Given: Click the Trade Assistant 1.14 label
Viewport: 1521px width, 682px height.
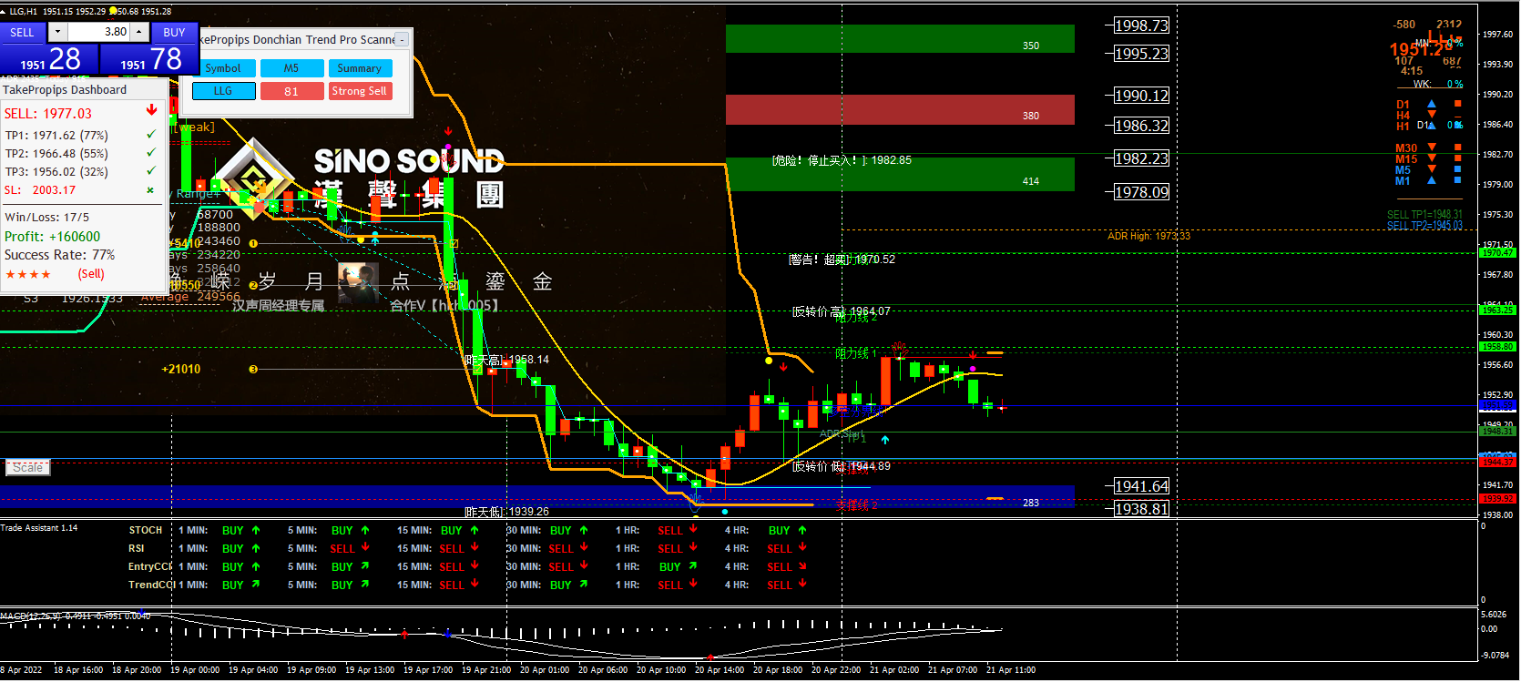Looking at the screenshot, I should coord(39,528).
